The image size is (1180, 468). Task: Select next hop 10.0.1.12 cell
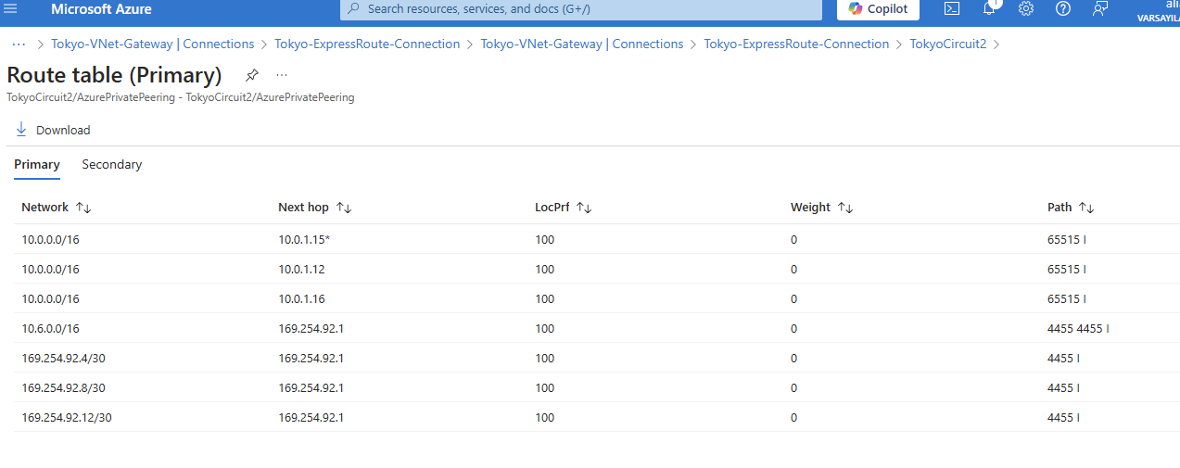click(x=301, y=270)
